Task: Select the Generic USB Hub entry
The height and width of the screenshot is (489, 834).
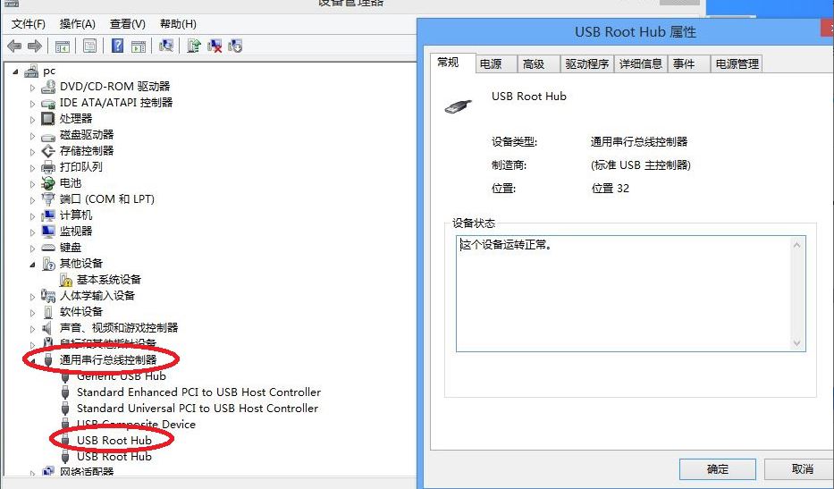Action: coord(122,376)
